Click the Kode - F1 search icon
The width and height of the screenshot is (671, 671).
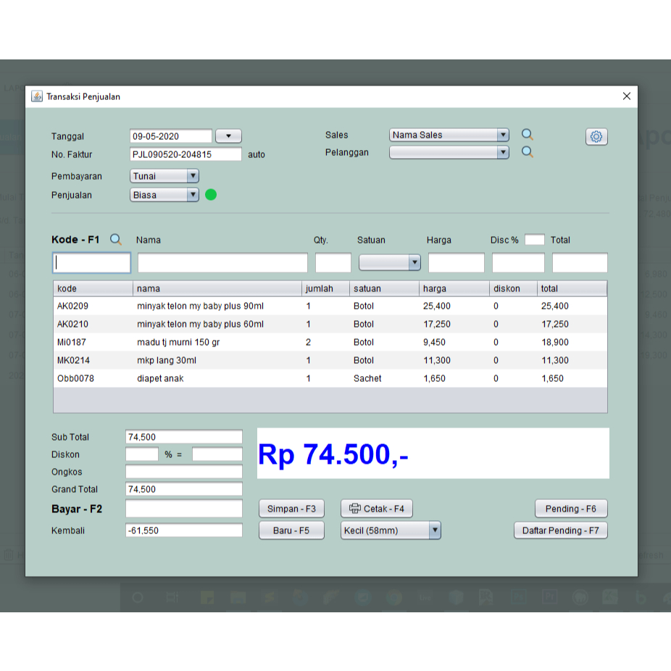pos(116,239)
